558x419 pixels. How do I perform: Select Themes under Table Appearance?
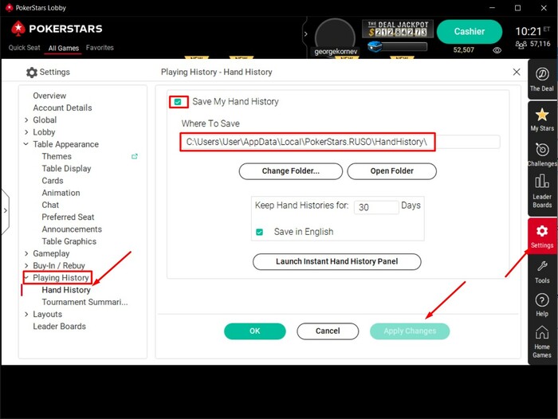pos(57,156)
